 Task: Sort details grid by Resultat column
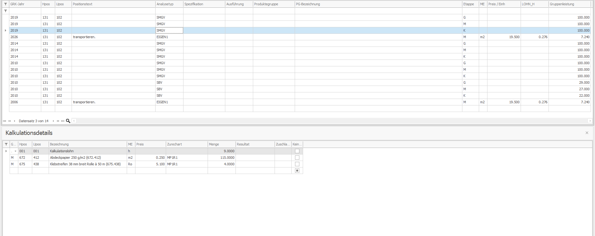tap(255, 144)
